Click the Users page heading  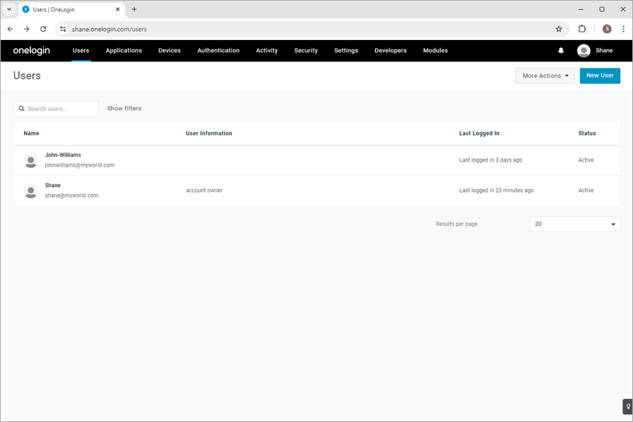27,76
